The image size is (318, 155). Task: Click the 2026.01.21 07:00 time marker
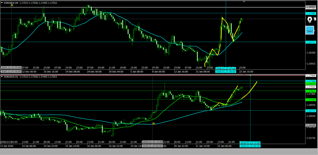tap(226, 68)
